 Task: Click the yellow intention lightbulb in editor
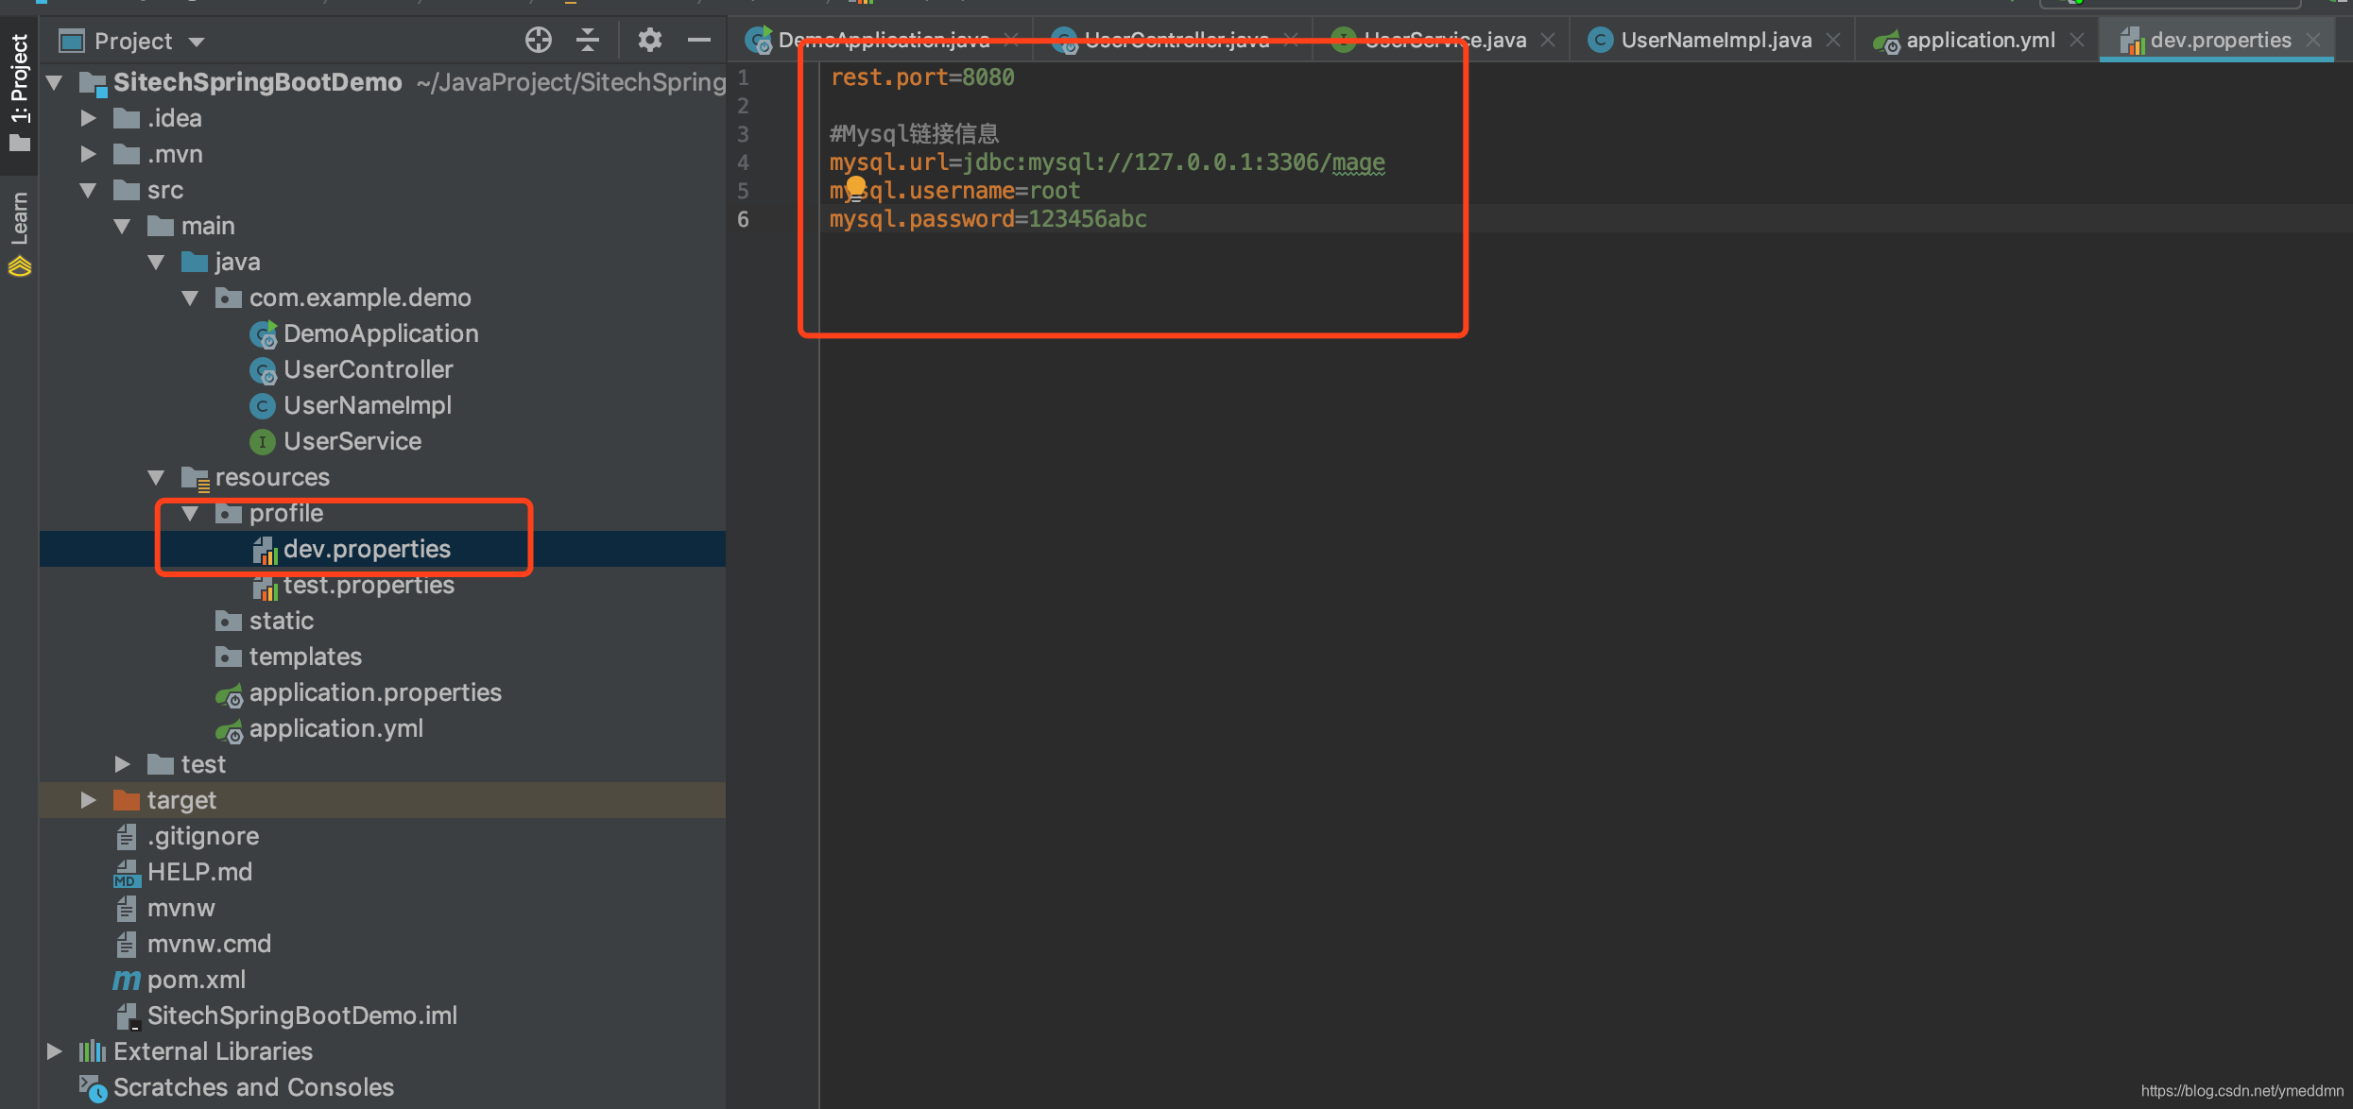[x=855, y=186]
